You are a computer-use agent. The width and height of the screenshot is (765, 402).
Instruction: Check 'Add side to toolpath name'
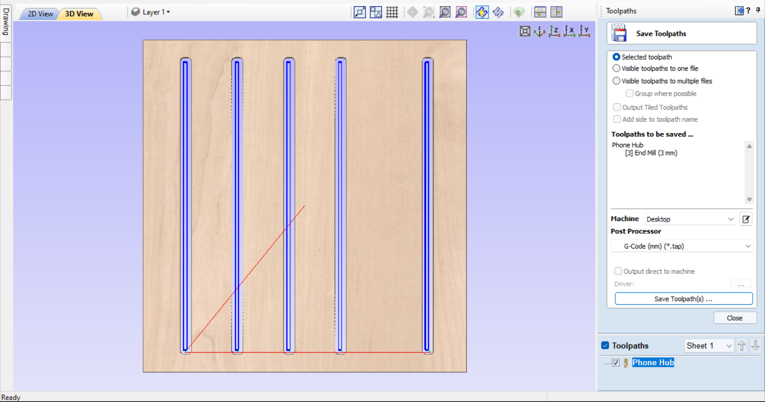(x=617, y=119)
